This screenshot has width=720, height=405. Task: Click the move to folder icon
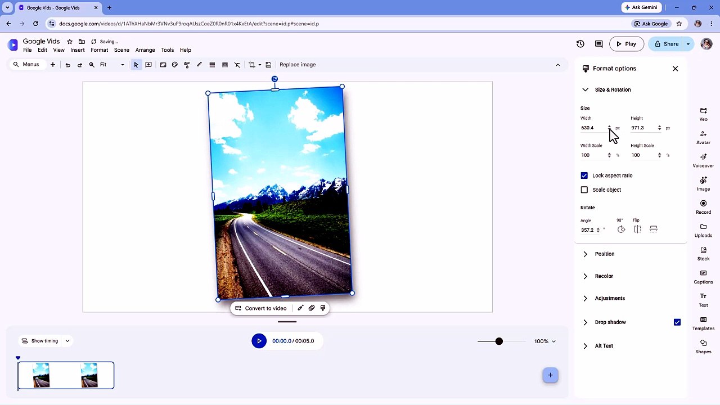point(82,42)
